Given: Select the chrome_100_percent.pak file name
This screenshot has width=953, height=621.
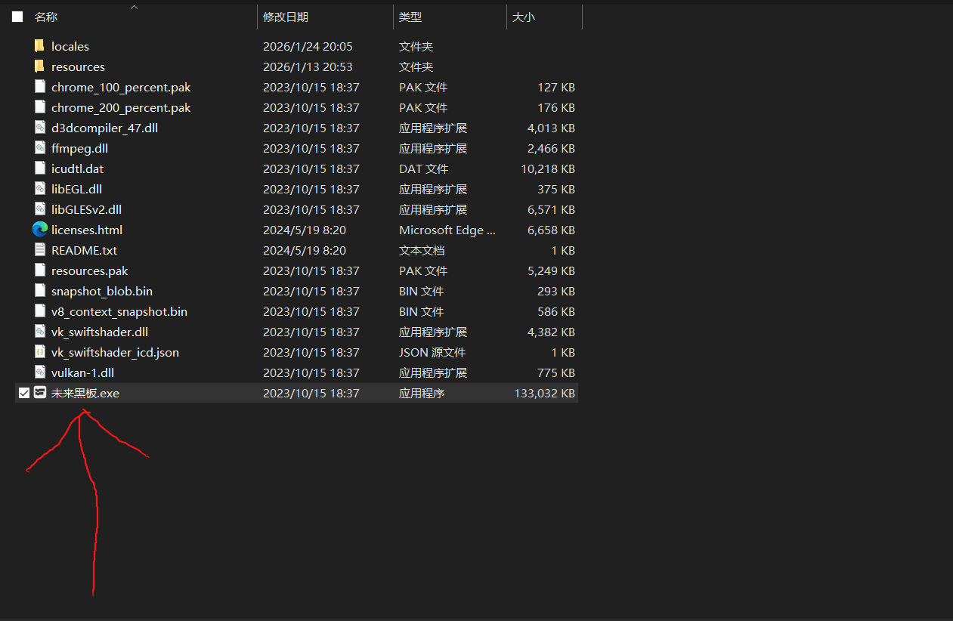Looking at the screenshot, I should coord(121,87).
